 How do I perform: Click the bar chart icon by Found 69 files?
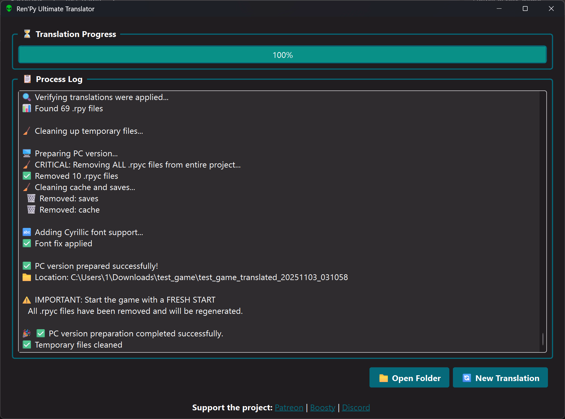[27, 108]
